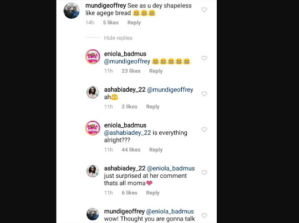Screen dimensions: 299x223
Task: Reply to eniola_badmus 23 likes comment
Action: click(x=156, y=71)
